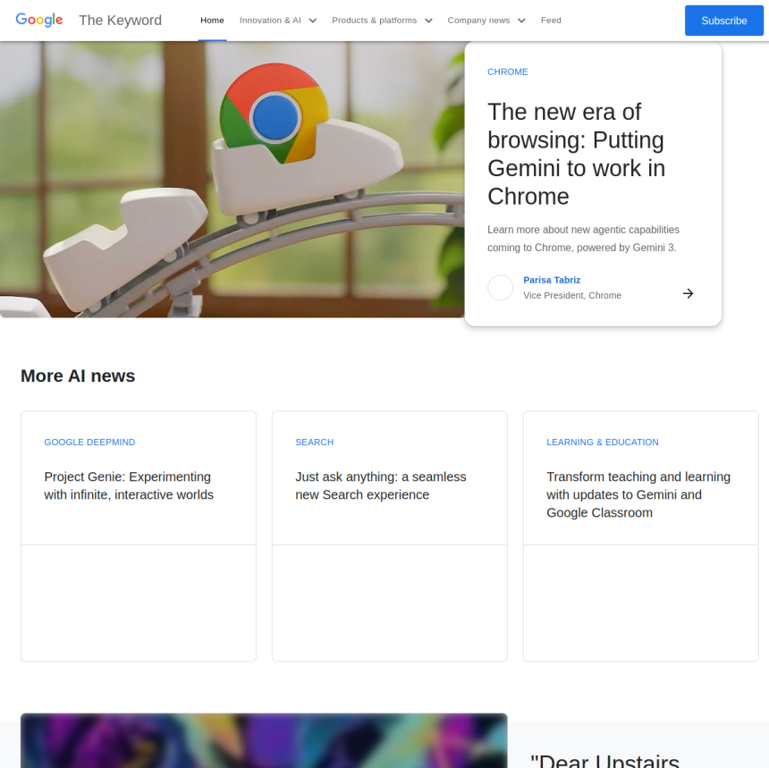Expand the Company news menu
The image size is (769, 768).
point(486,21)
